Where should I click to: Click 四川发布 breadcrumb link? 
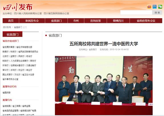click(7, 27)
